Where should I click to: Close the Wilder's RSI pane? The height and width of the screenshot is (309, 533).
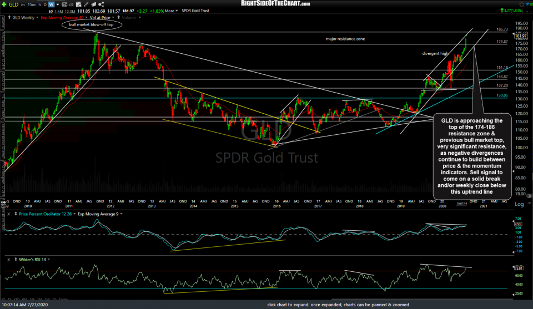(8, 260)
